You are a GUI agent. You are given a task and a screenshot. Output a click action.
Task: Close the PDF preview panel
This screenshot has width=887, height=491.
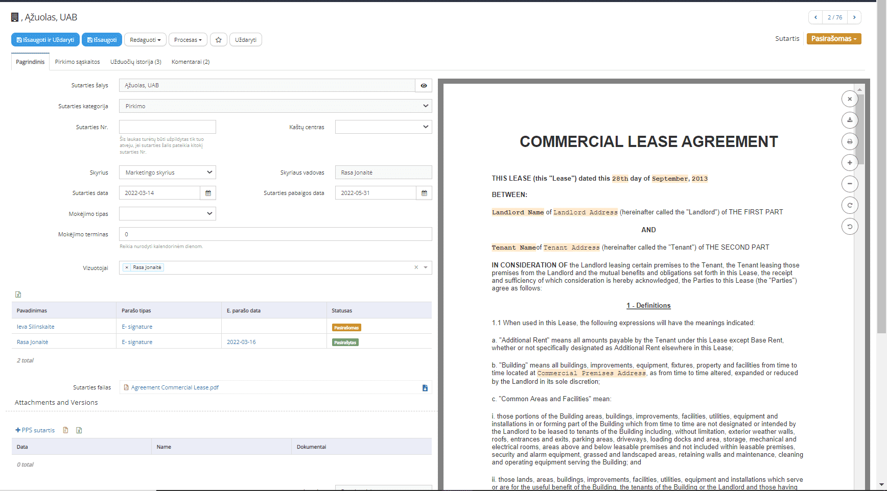pos(849,99)
